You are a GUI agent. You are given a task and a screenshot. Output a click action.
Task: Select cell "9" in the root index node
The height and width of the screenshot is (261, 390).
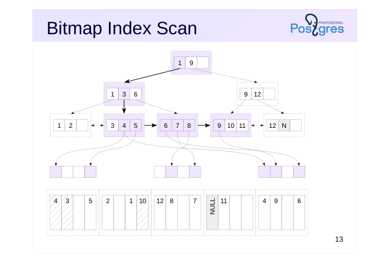click(x=191, y=63)
